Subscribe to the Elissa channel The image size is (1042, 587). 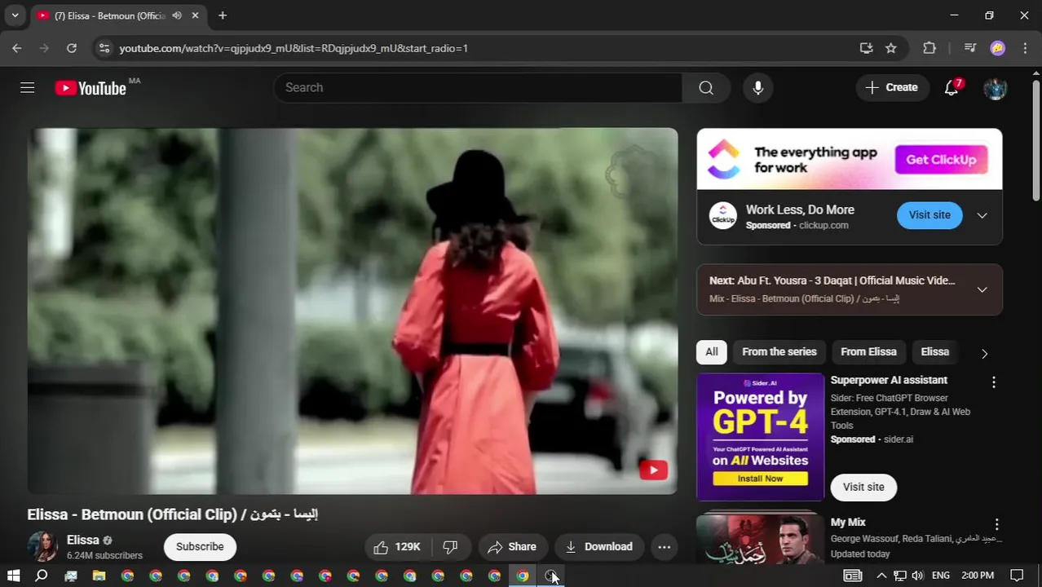pos(200,547)
